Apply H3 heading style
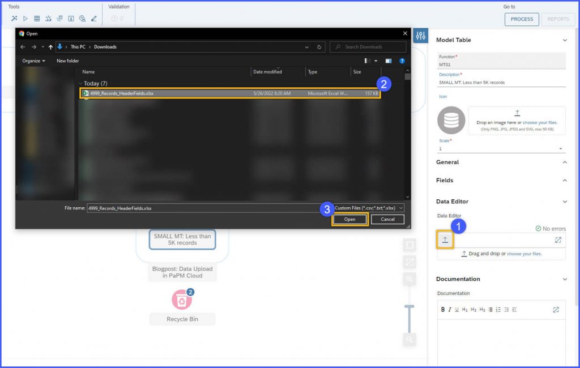580x368 pixels. click(x=482, y=310)
